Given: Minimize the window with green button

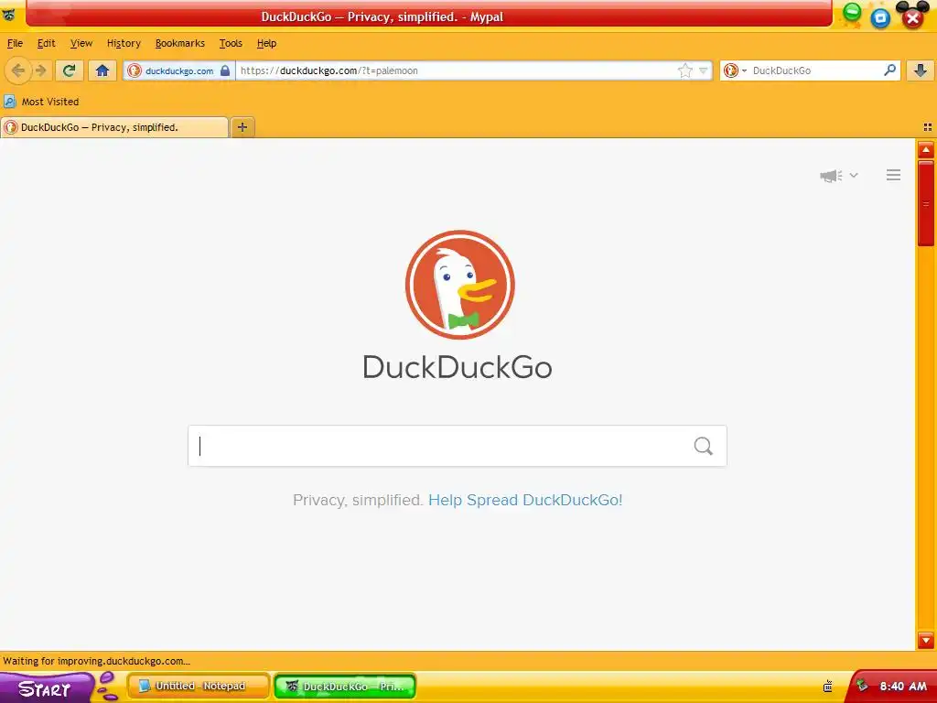Looking at the screenshot, I should point(852,12).
